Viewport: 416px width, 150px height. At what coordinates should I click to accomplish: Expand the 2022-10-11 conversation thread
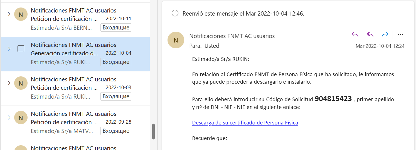point(9,14)
